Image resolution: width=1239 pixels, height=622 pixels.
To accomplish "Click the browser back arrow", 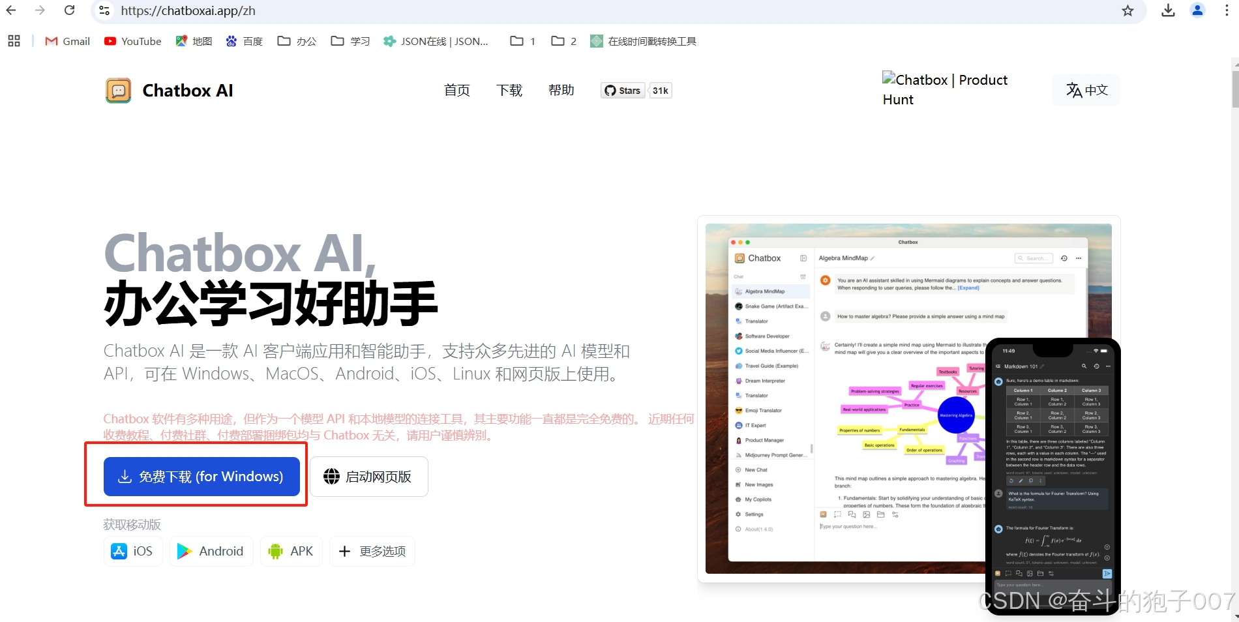I will tap(11, 10).
